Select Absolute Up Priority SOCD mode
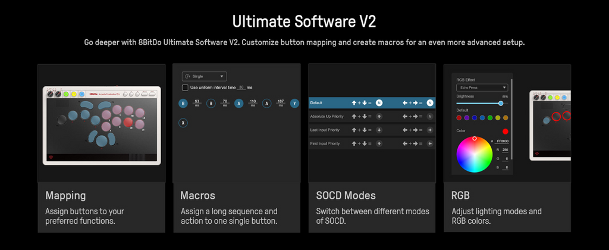 (372, 116)
